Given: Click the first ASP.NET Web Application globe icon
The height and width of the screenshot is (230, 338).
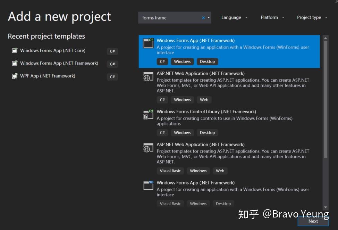Looking at the screenshot, I should [x=148, y=77].
